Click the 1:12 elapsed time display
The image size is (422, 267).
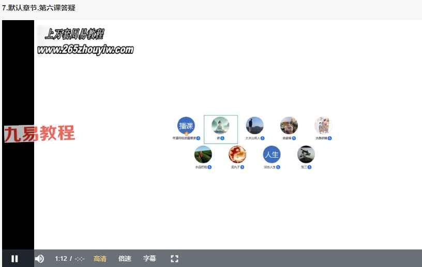[61, 258]
